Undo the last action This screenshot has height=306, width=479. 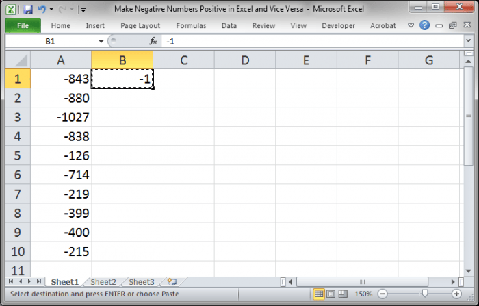[x=42, y=10]
